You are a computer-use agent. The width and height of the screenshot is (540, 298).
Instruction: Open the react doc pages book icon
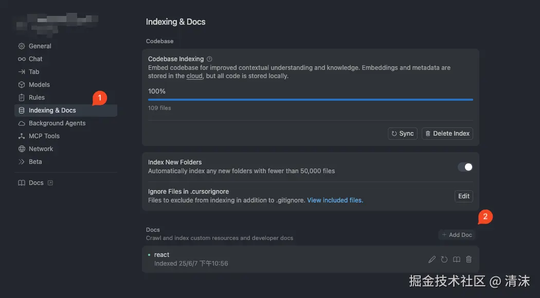tap(457, 259)
